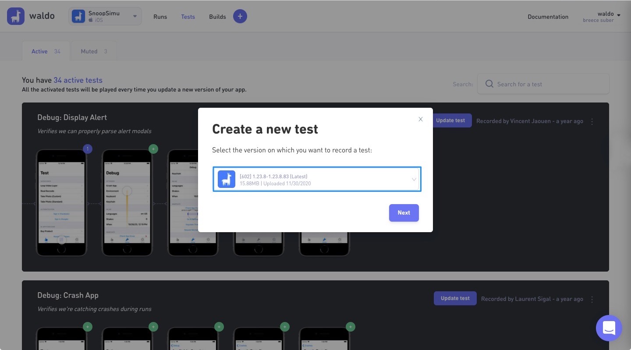Open the chat support bubble
This screenshot has width=631, height=350.
click(609, 328)
